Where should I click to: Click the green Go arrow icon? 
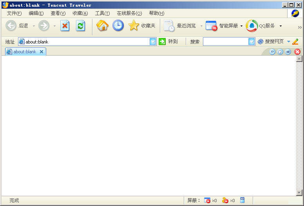(162, 42)
